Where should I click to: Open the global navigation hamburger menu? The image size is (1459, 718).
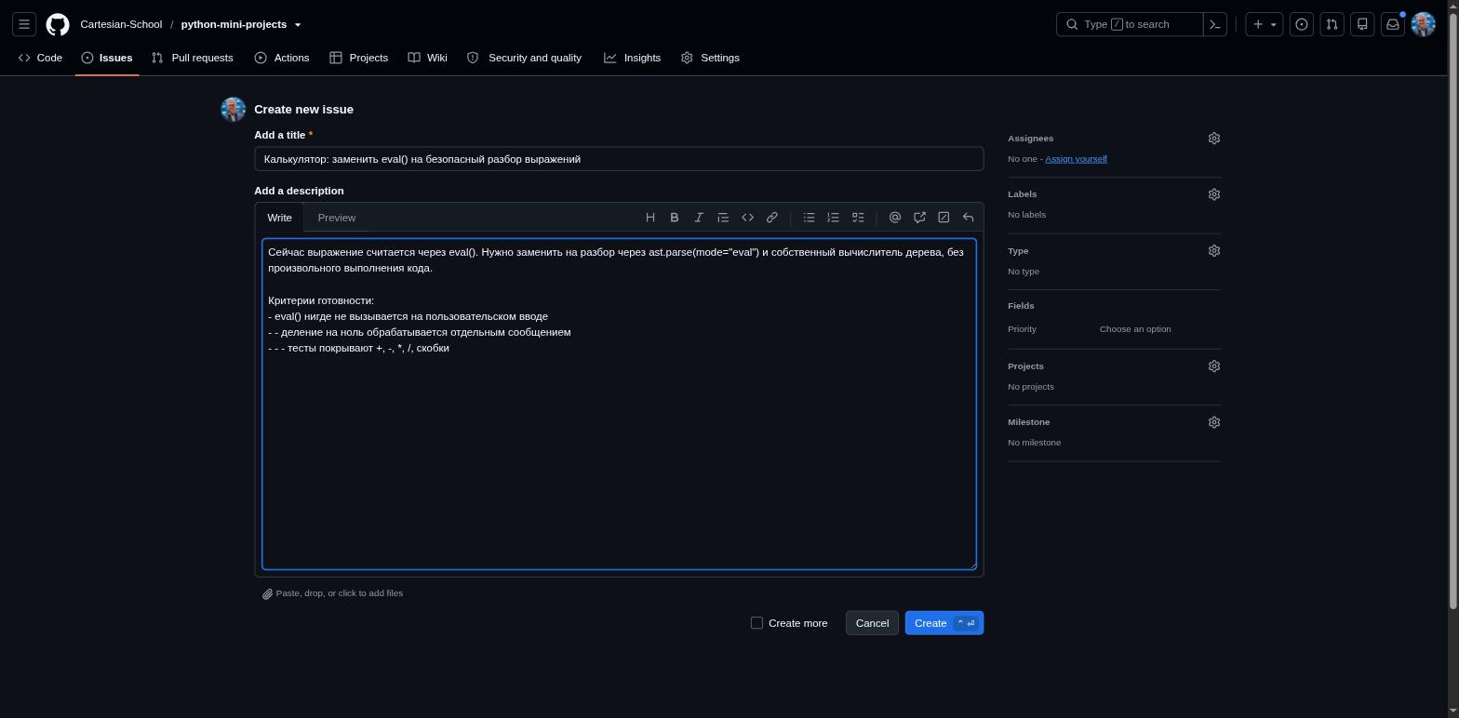tap(24, 24)
